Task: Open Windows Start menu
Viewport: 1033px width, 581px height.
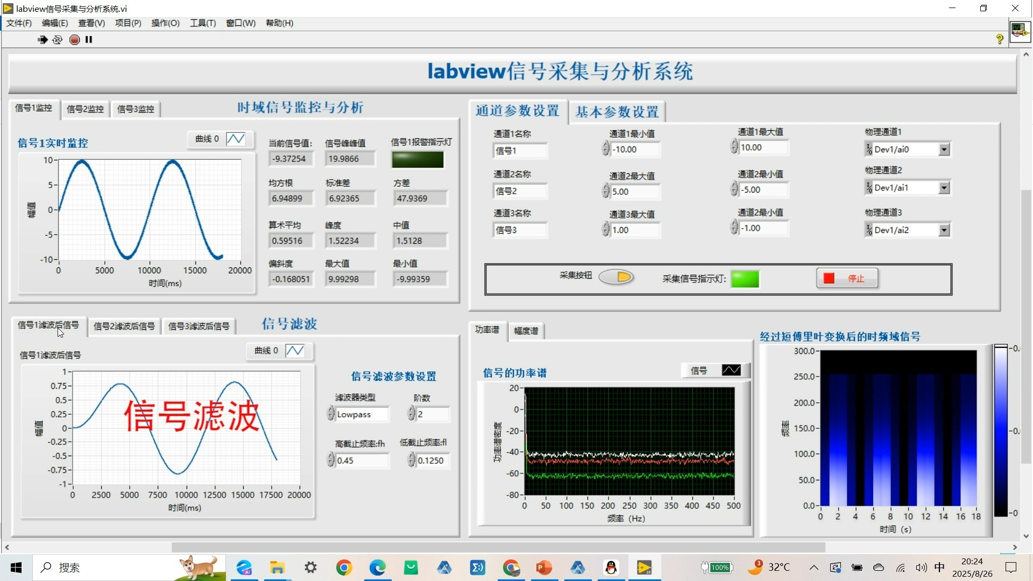Action: point(16,568)
